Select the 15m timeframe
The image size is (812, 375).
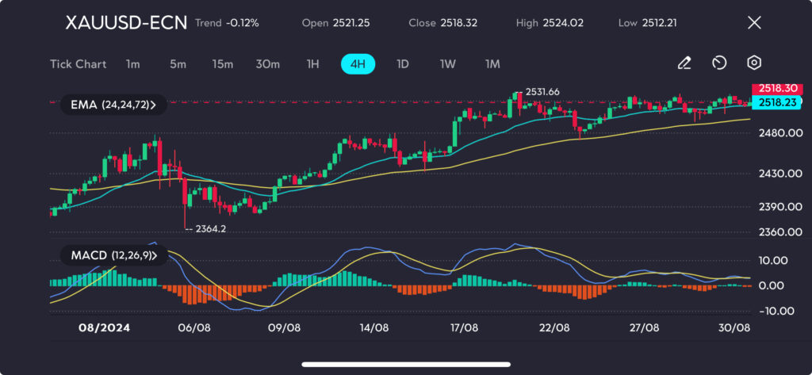pos(222,64)
